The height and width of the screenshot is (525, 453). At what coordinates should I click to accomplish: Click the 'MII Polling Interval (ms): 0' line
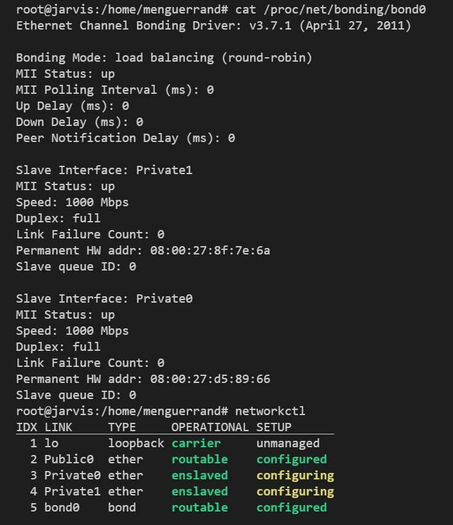click(114, 90)
